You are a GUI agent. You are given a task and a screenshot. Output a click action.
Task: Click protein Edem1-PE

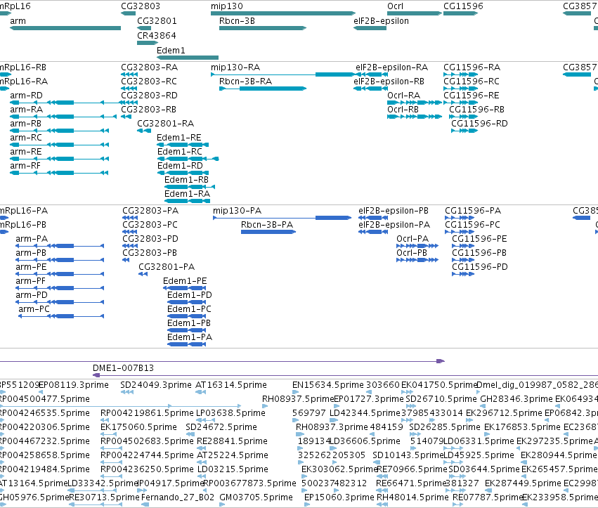click(185, 288)
